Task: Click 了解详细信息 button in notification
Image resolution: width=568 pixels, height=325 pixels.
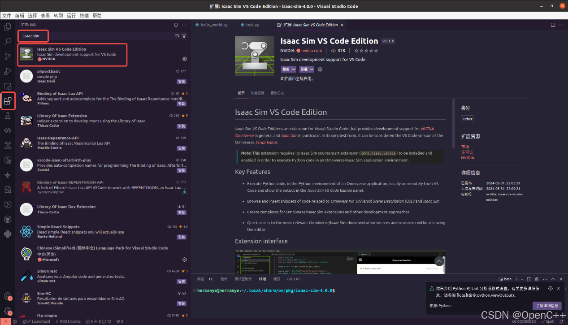Action: [x=546, y=306]
